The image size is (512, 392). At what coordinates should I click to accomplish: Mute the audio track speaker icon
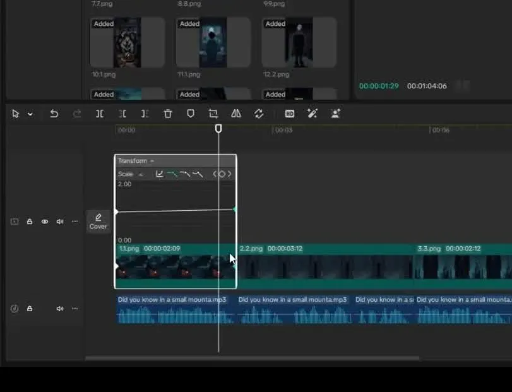click(60, 309)
